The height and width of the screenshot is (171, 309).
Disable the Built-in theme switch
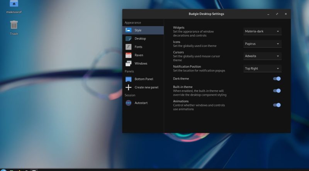pos(277,91)
